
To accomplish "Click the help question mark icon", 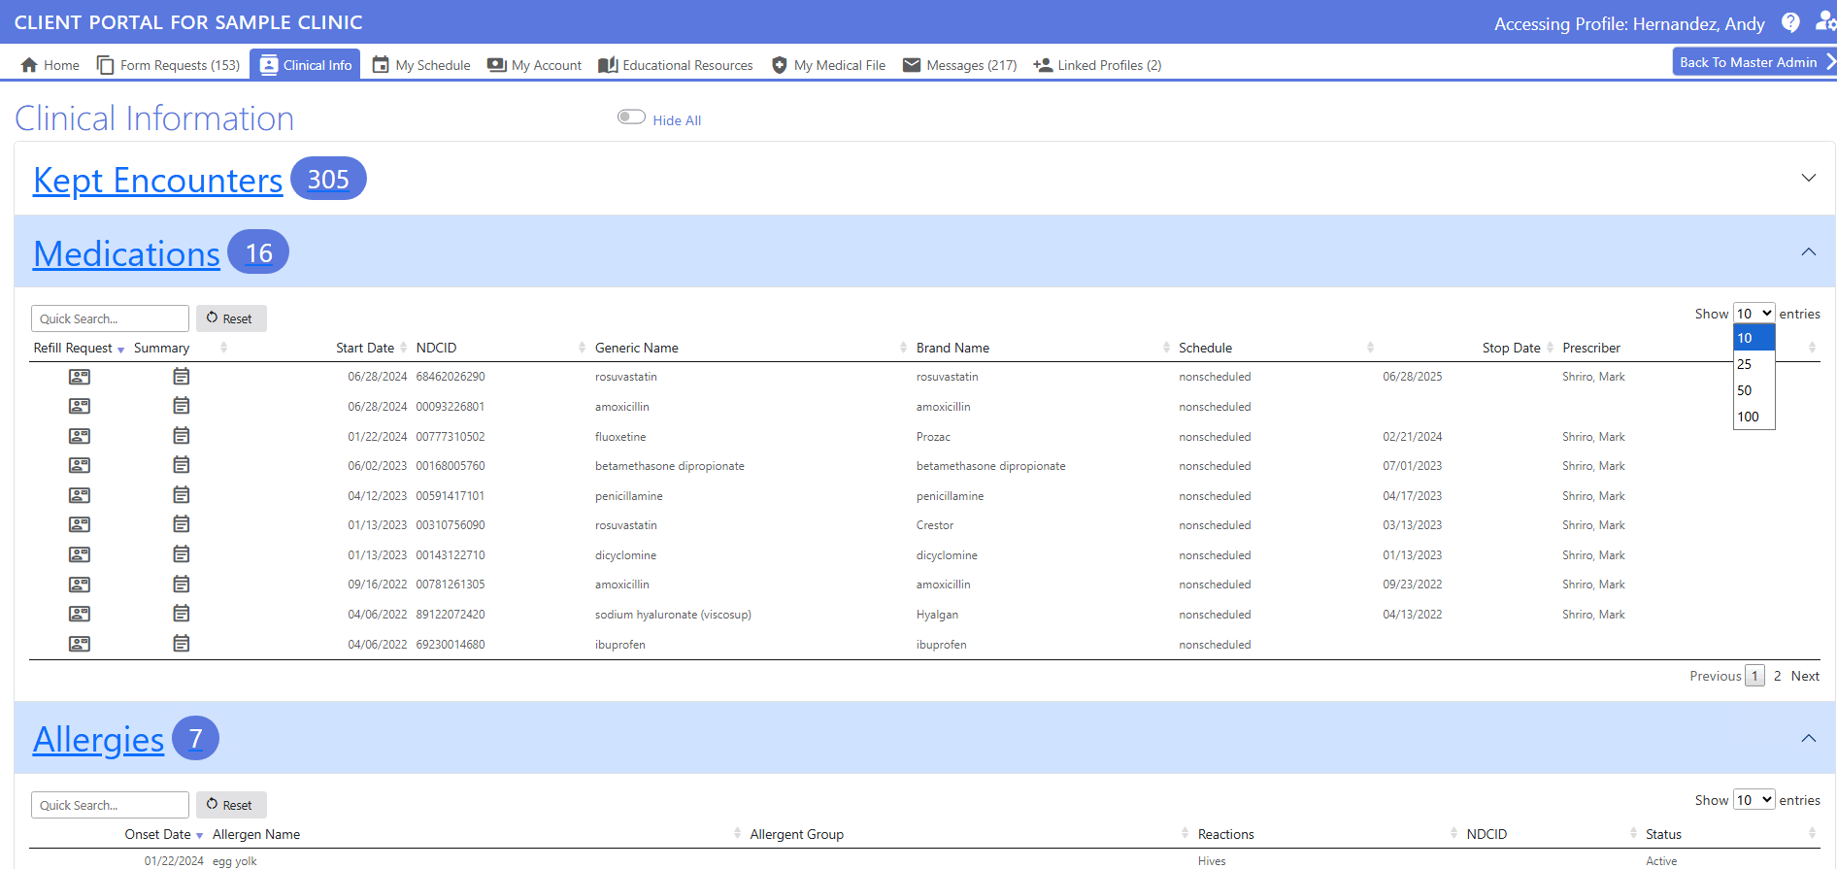I will tap(1791, 22).
